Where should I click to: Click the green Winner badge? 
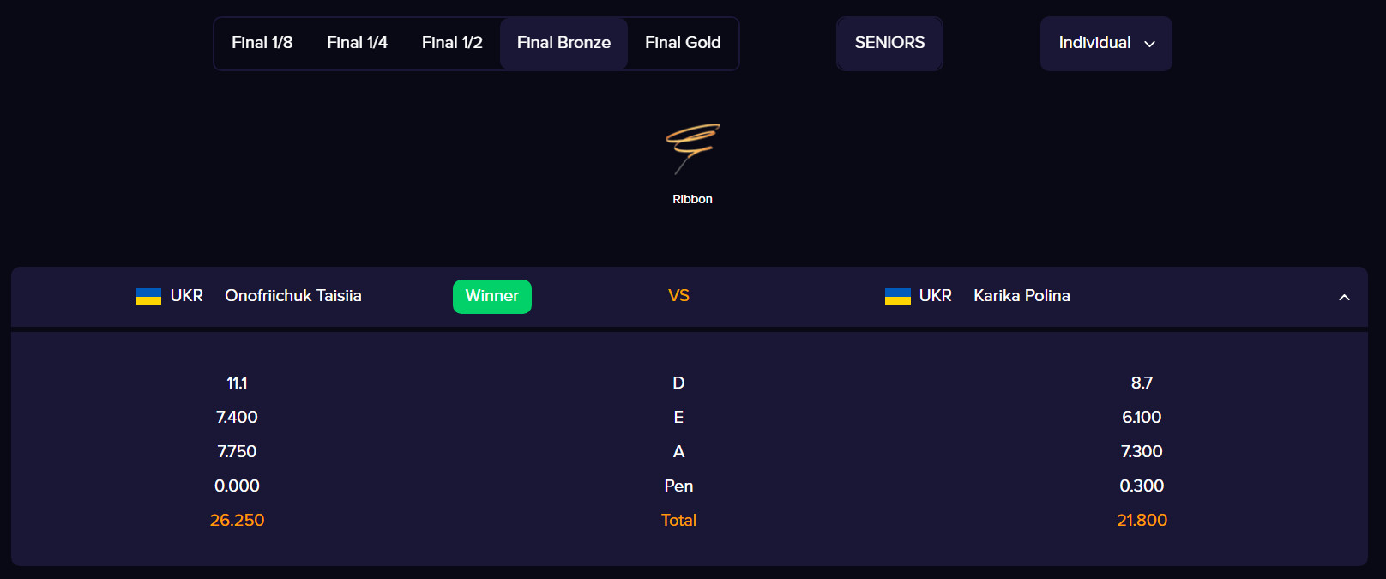pos(492,297)
